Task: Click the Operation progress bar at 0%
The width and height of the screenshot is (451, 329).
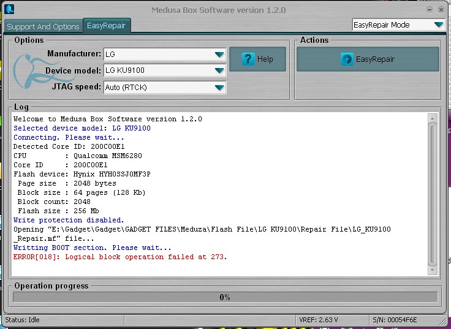Action: click(x=225, y=297)
